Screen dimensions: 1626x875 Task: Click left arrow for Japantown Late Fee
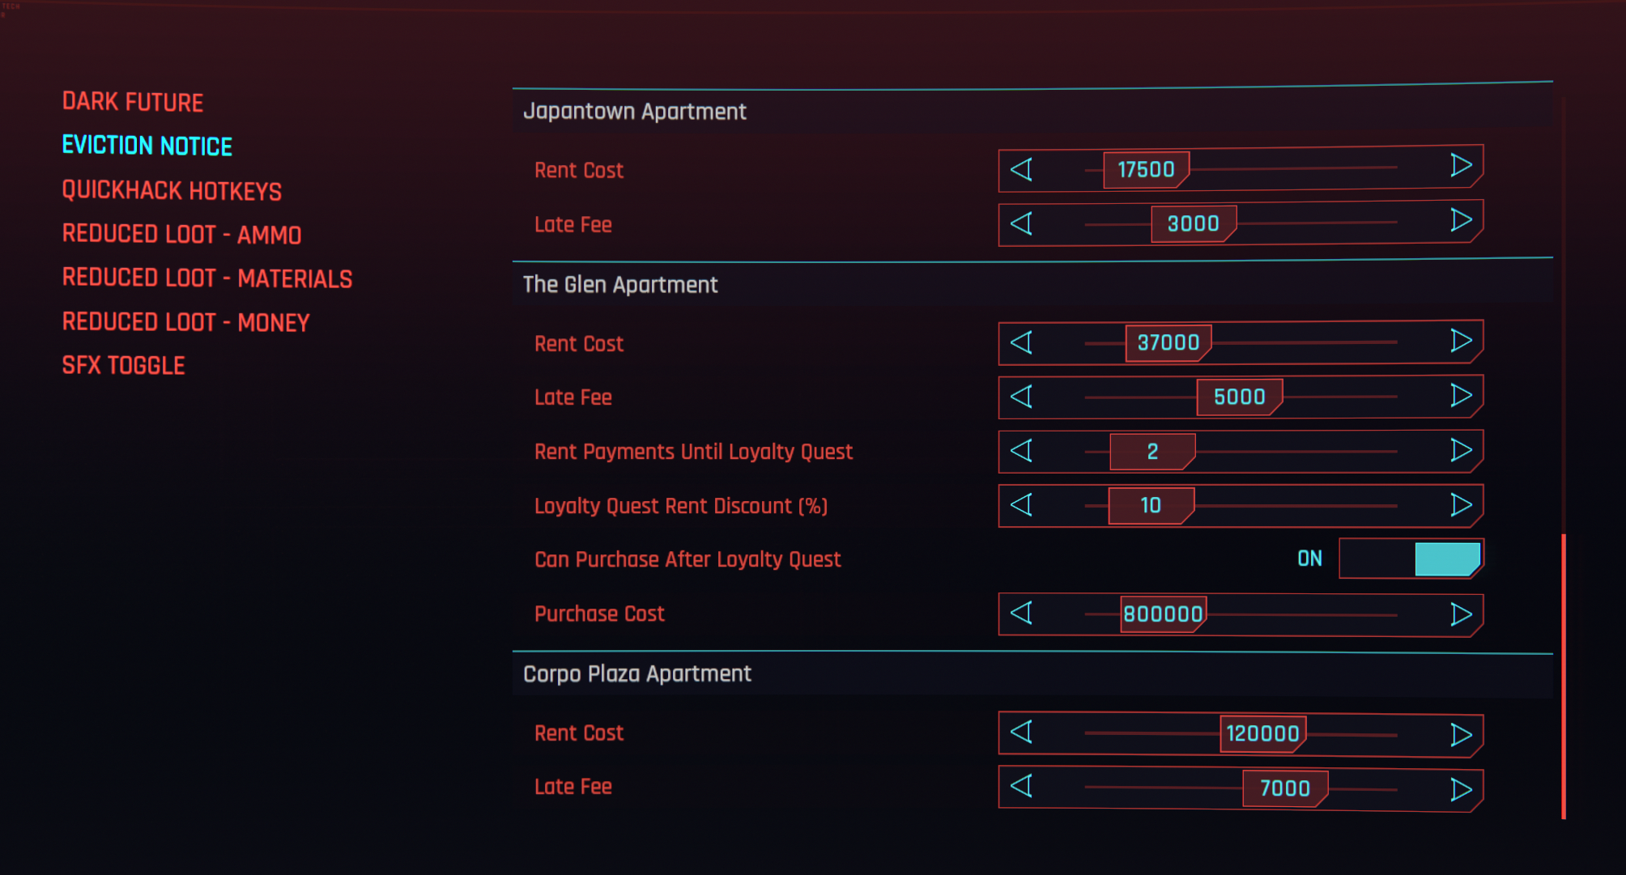tap(1021, 223)
